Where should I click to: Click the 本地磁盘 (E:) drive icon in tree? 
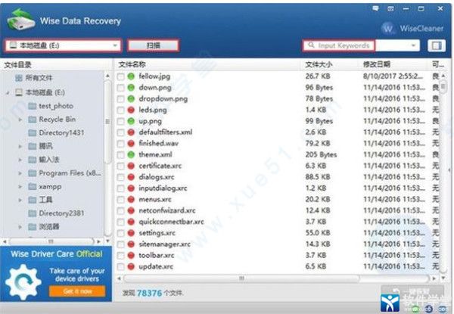coord(19,92)
